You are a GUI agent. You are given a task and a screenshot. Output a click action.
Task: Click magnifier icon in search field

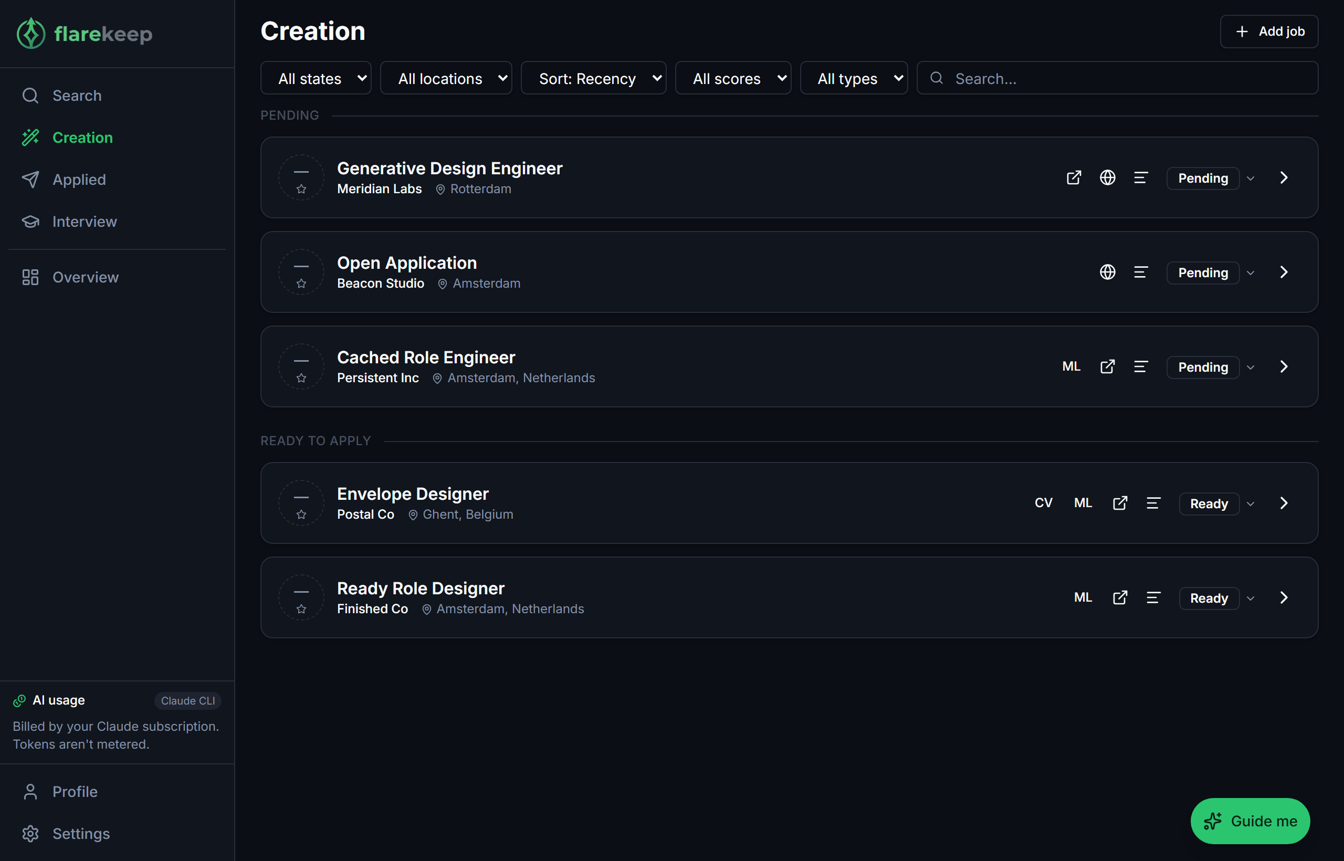pyautogui.click(x=937, y=78)
